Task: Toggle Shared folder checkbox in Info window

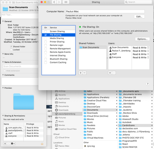Action: pyautogui.click(x=11, y=47)
